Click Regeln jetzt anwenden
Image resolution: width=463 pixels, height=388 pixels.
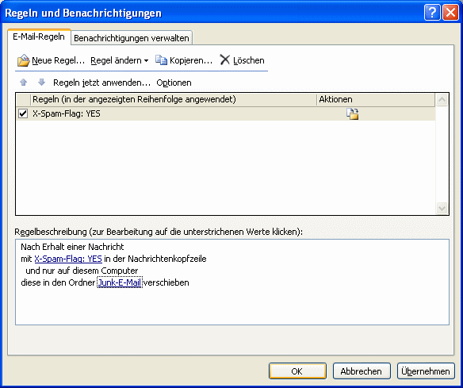(101, 83)
